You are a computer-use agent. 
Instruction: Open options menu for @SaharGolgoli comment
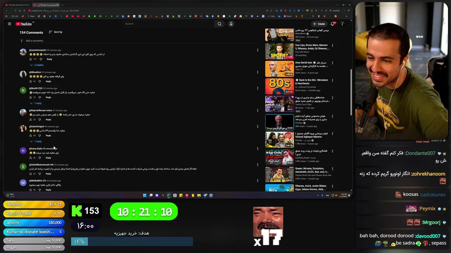tap(258, 126)
